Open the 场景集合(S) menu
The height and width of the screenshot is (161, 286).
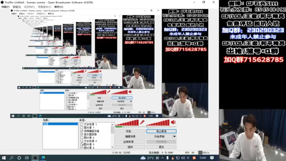[x=44, y=7]
